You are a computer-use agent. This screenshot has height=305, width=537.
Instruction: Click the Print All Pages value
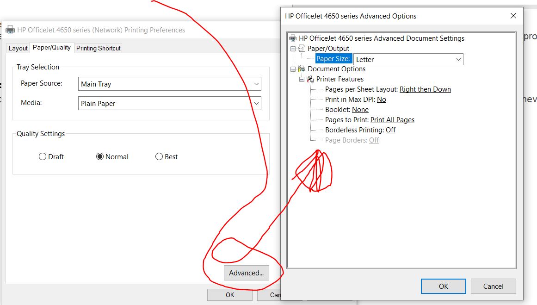click(392, 119)
